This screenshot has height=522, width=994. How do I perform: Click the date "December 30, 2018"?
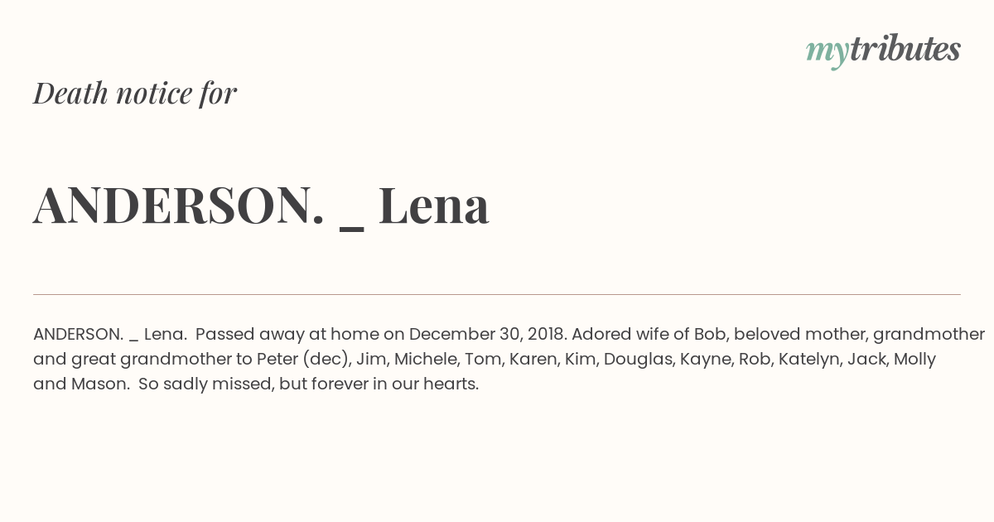[x=487, y=335]
